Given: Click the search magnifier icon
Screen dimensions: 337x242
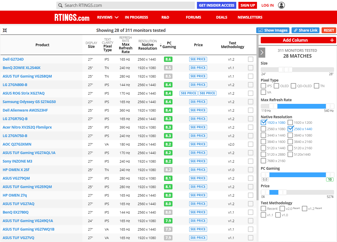Looking at the screenshot, I should pyautogui.click(x=61, y=5).
